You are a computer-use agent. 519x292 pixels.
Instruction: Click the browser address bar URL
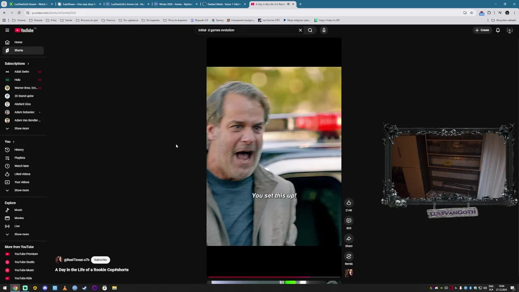(x=54, y=13)
